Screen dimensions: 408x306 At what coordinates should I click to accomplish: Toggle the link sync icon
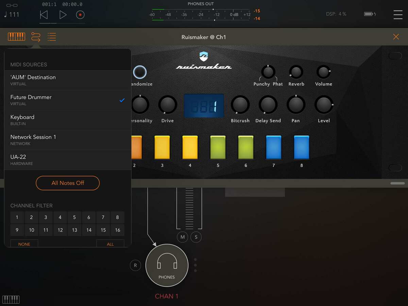point(12,5)
